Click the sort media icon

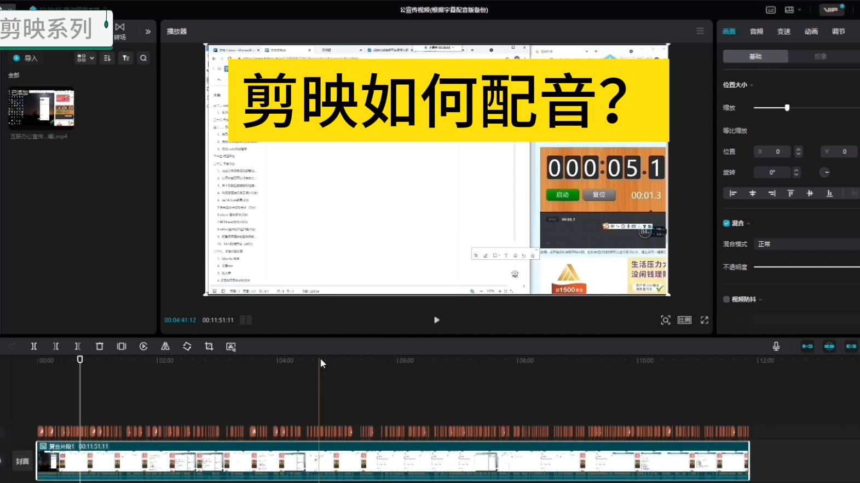pyautogui.click(x=107, y=58)
